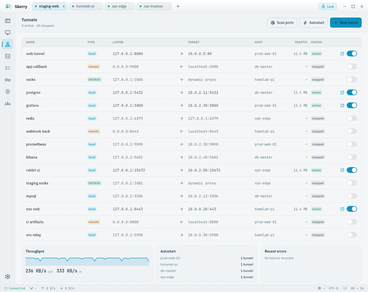Click the prometheus target 10.0.2.30:9090
368x292 pixels.
pyautogui.click(x=203, y=144)
